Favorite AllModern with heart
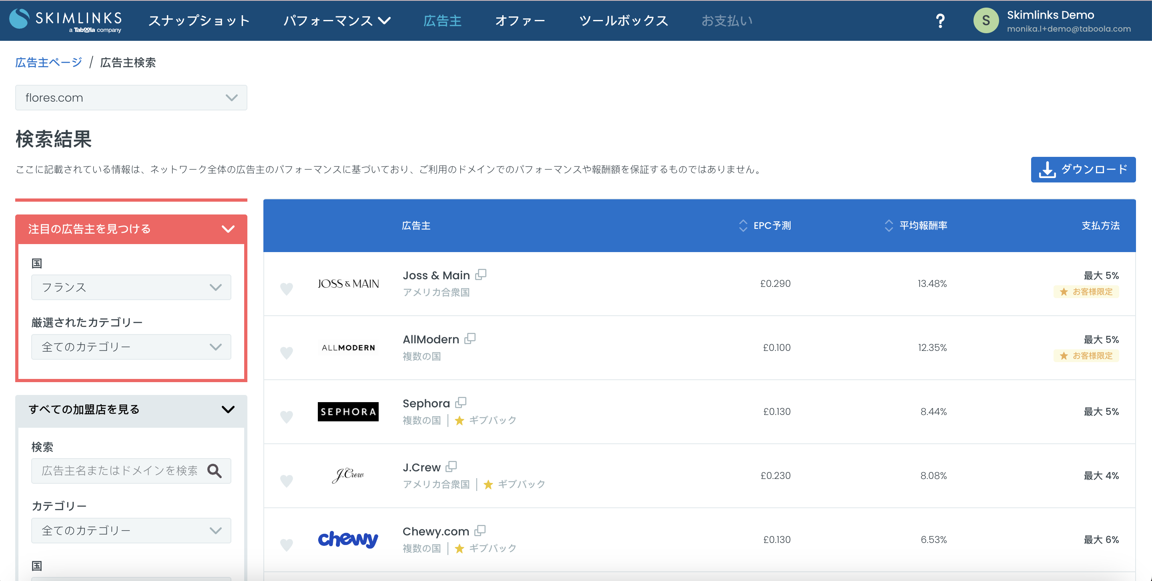 click(x=287, y=353)
